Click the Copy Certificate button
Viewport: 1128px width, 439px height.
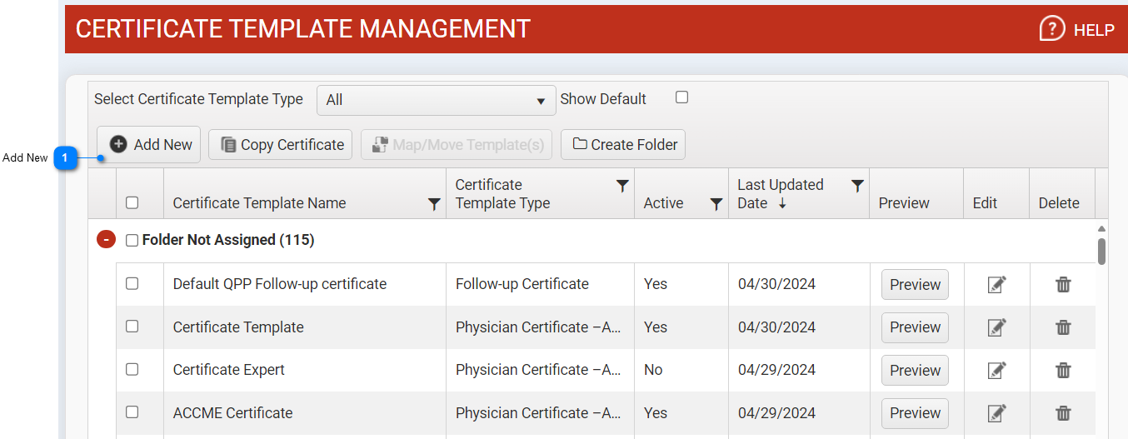281,145
